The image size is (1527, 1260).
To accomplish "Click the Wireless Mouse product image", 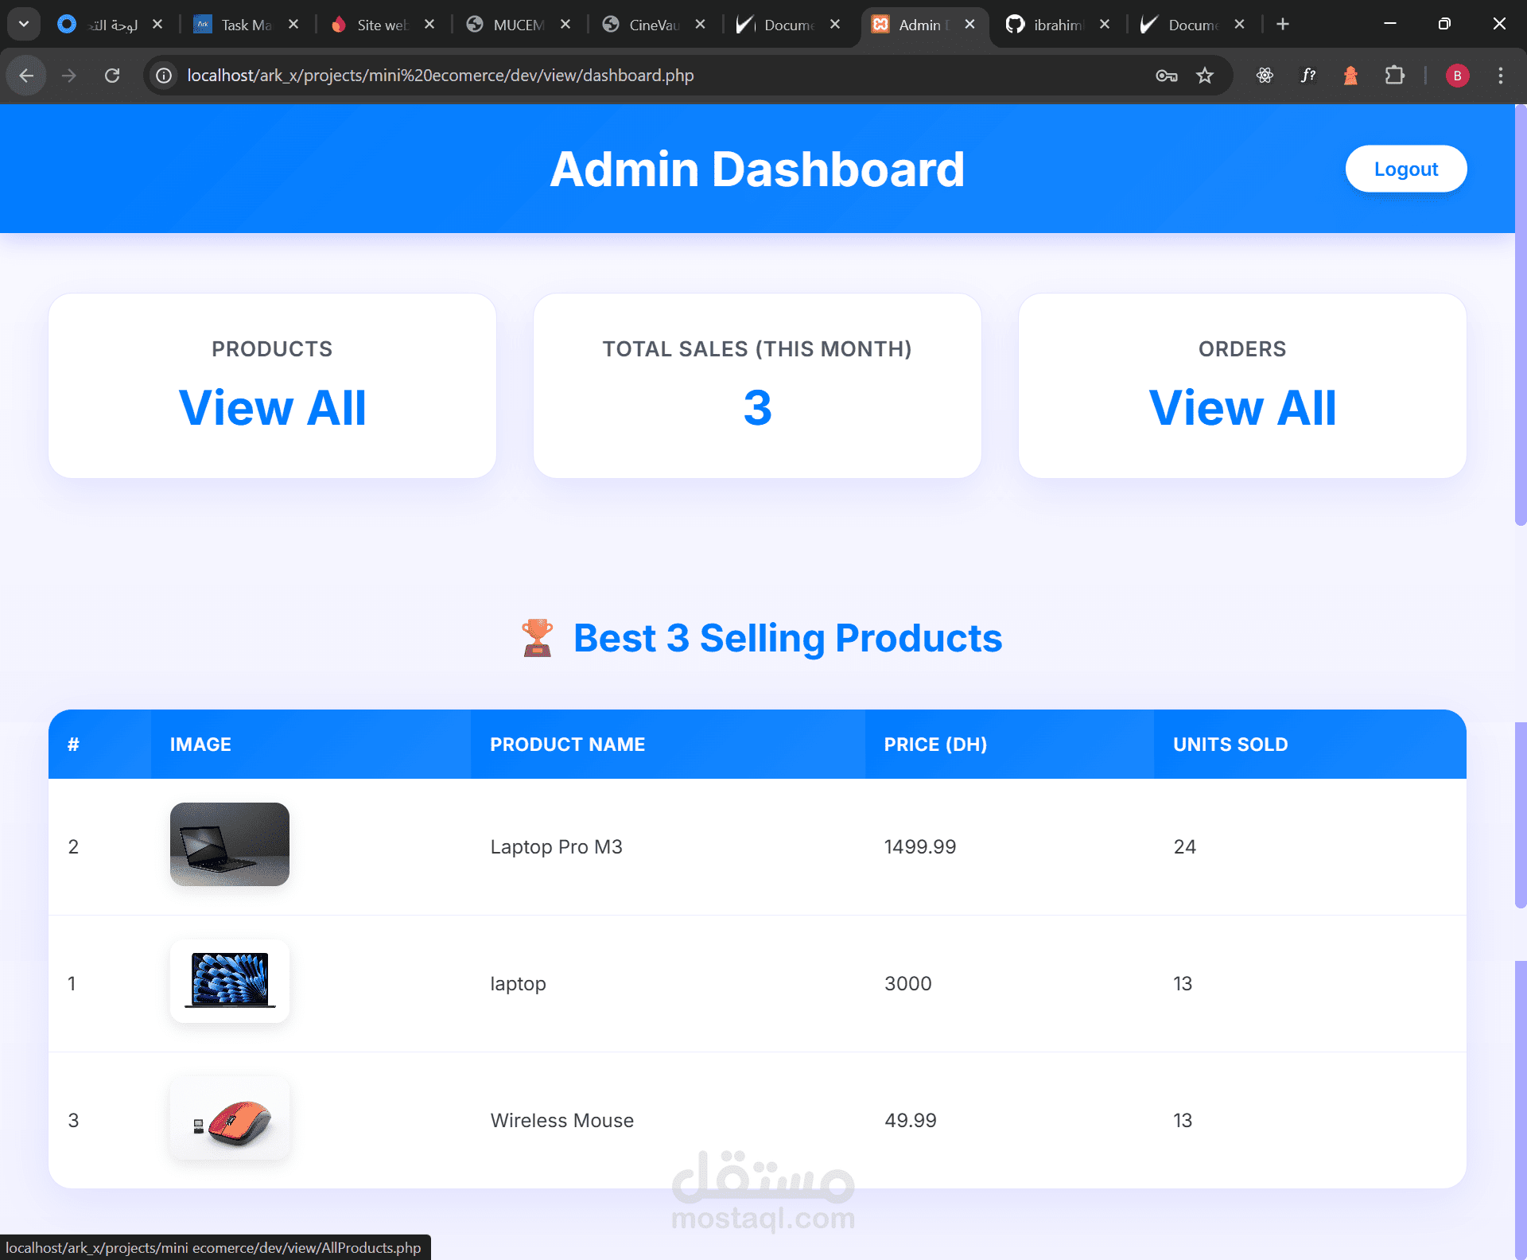I will click(x=229, y=1118).
